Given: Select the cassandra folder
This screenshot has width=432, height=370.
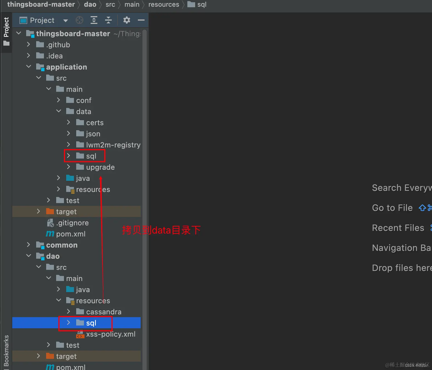Looking at the screenshot, I should pyautogui.click(x=99, y=312).
